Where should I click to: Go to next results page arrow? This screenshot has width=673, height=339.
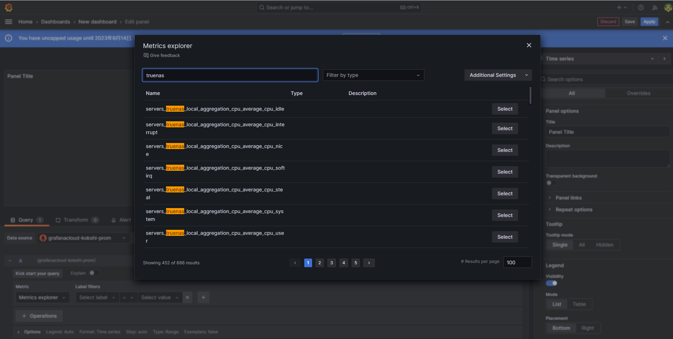pyautogui.click(x=369, y=263)
